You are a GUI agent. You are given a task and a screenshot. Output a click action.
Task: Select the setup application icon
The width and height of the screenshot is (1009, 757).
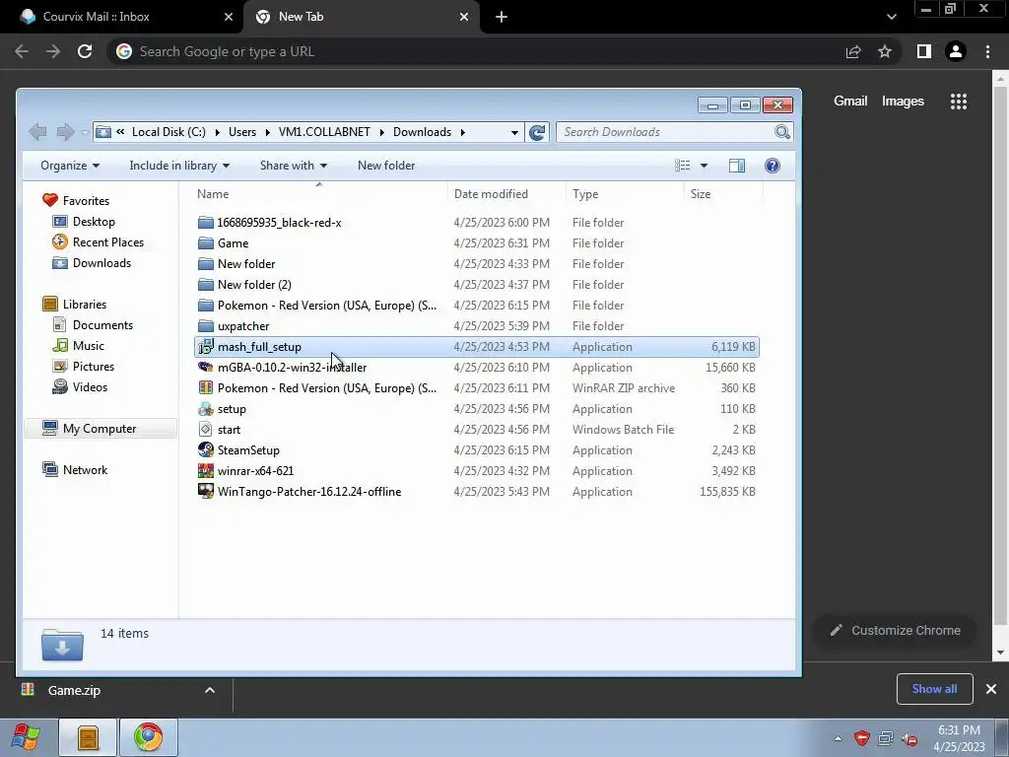[205, 409]
